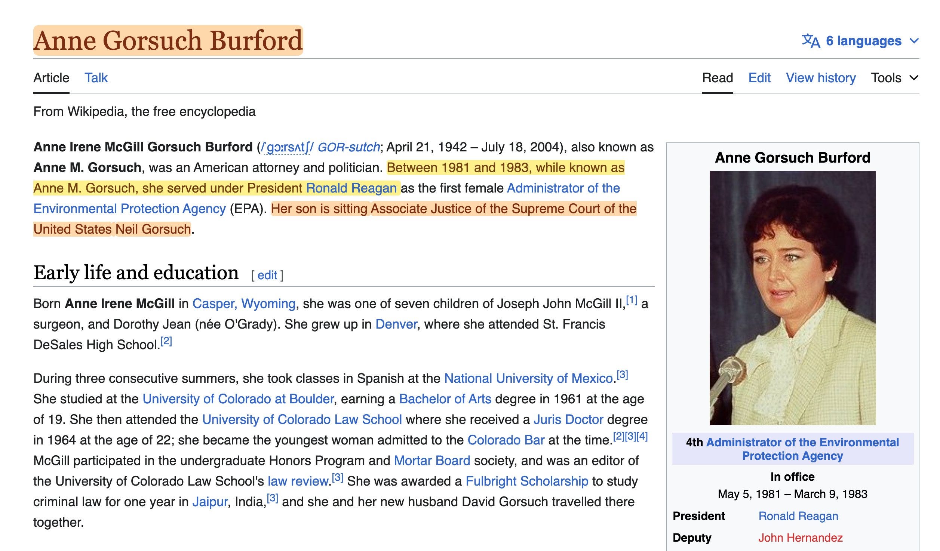Click the Early life and education heading

pos(136,273)
